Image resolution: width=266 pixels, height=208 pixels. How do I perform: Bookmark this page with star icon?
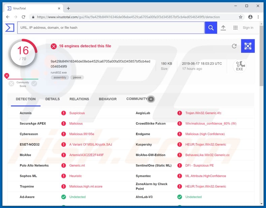(240, 17)
